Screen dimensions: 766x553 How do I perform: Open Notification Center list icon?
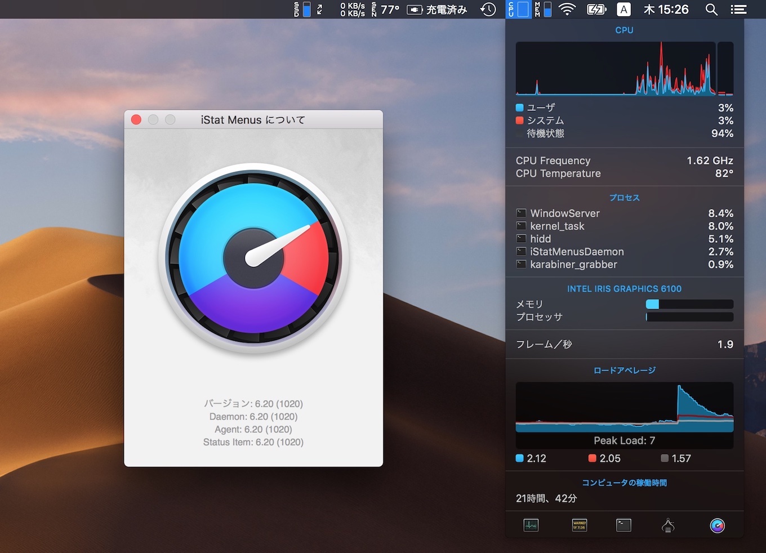pyautogui.click(x=738, y=9)
